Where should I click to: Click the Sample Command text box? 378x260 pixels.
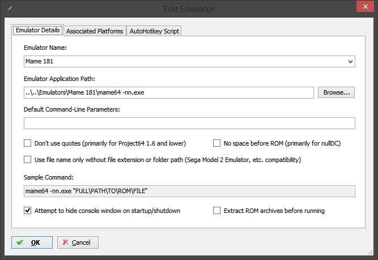pyautogui.click(x=189, y=191)
